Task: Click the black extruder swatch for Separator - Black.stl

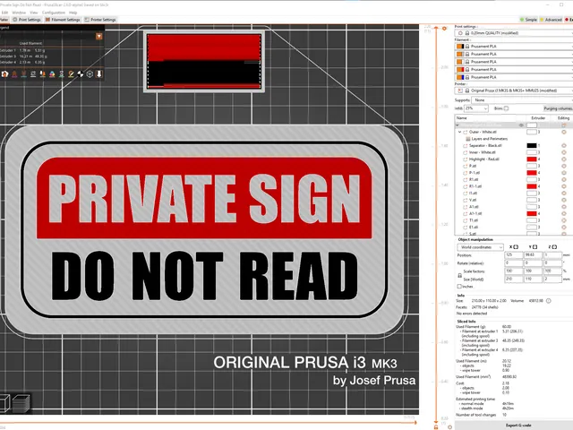Action: (532, 145)
